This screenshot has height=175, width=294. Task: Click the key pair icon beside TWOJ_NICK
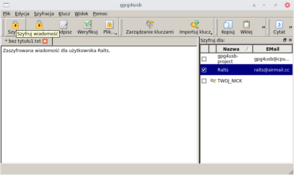pos(213,81)
